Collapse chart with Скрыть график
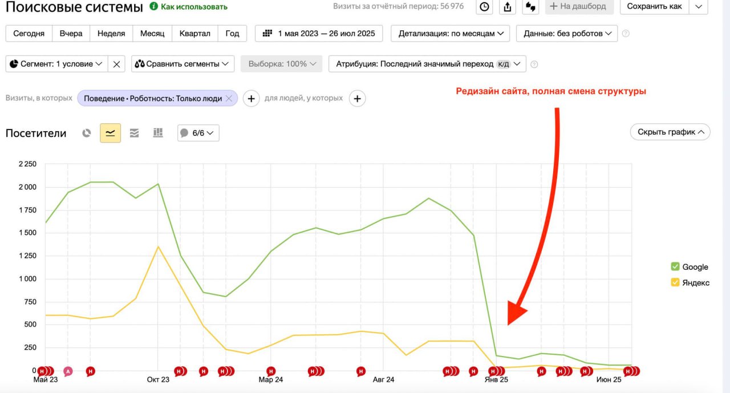 point(670,132)
